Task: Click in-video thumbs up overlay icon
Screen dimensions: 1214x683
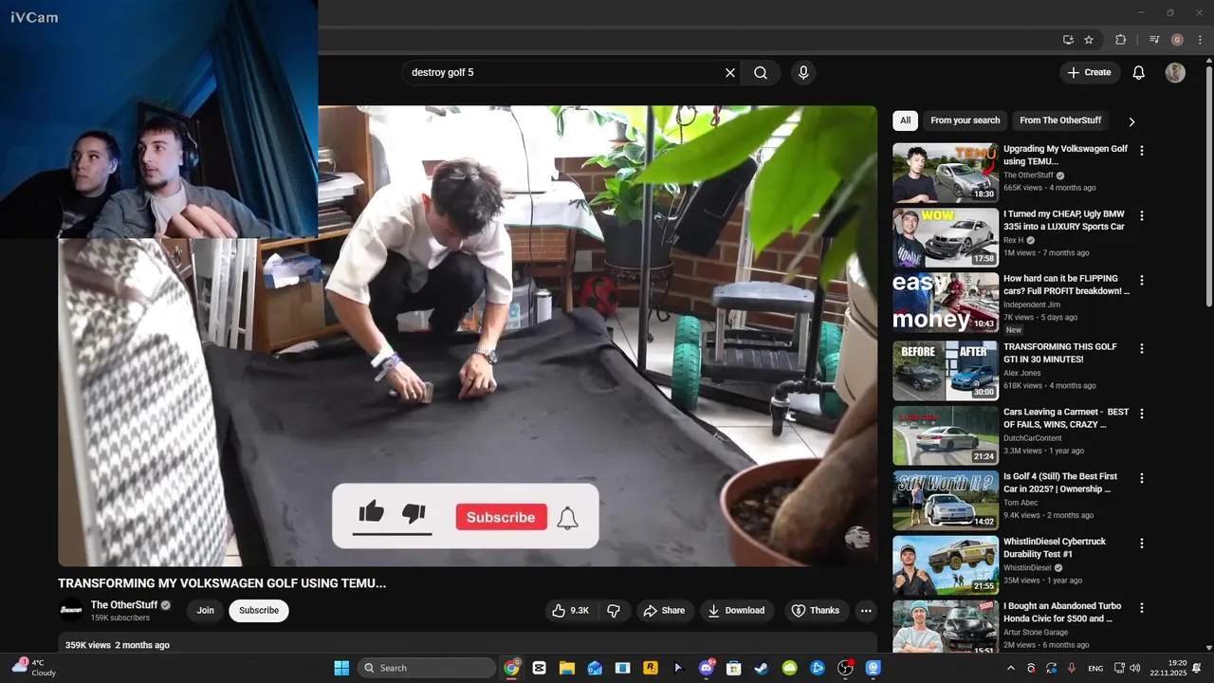Action: [371, 513]
